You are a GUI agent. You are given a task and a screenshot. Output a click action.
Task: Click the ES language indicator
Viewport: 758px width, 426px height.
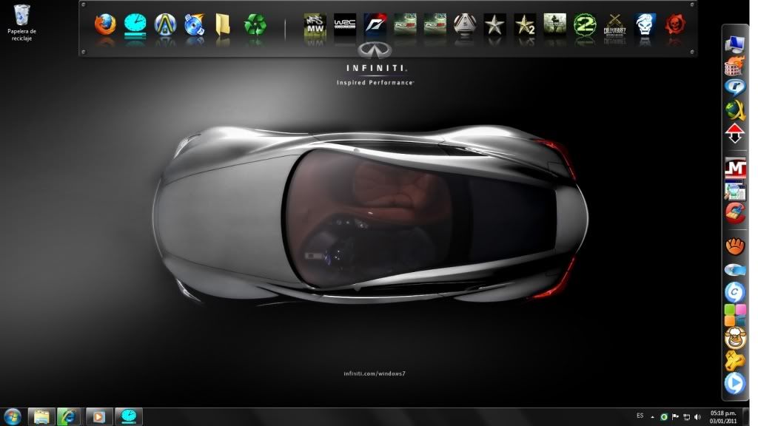pos(640,416)
